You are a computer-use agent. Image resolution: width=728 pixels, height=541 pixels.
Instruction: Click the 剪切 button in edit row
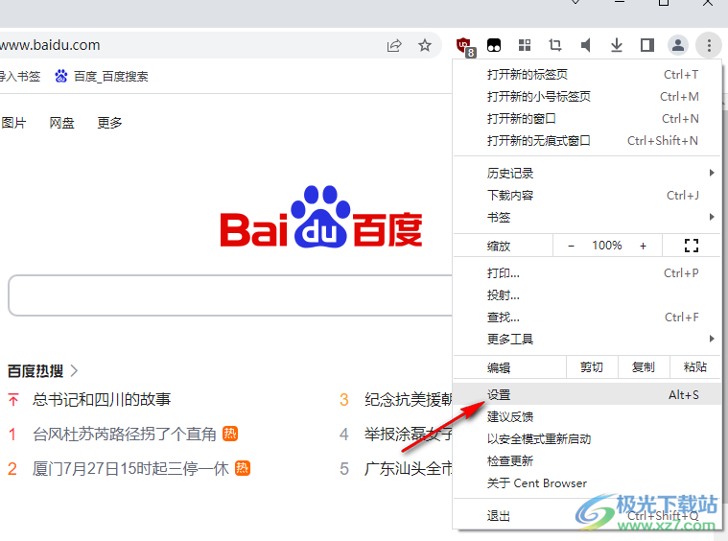click(x=592, y=367)
